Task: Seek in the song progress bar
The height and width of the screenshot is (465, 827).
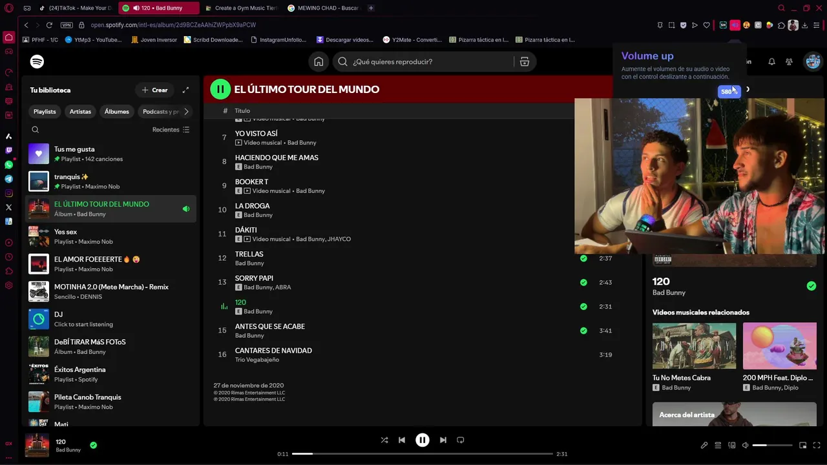Action: click(423, 454)
